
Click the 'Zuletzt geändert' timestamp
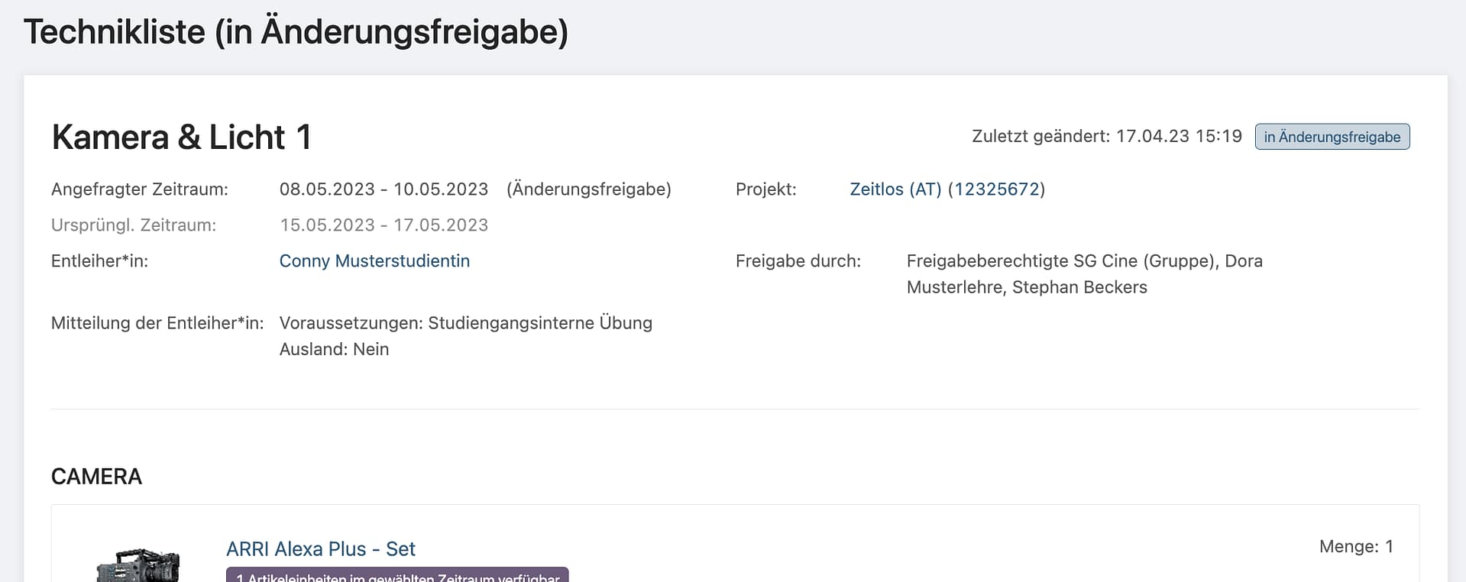click(x=1106, y=137)
